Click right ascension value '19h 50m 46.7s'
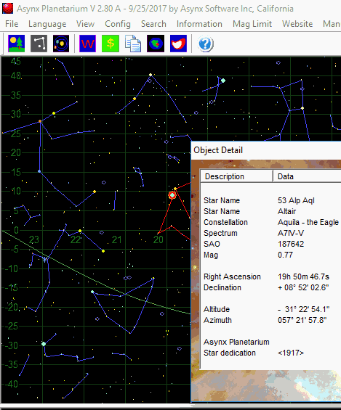 tap(303, 276)
